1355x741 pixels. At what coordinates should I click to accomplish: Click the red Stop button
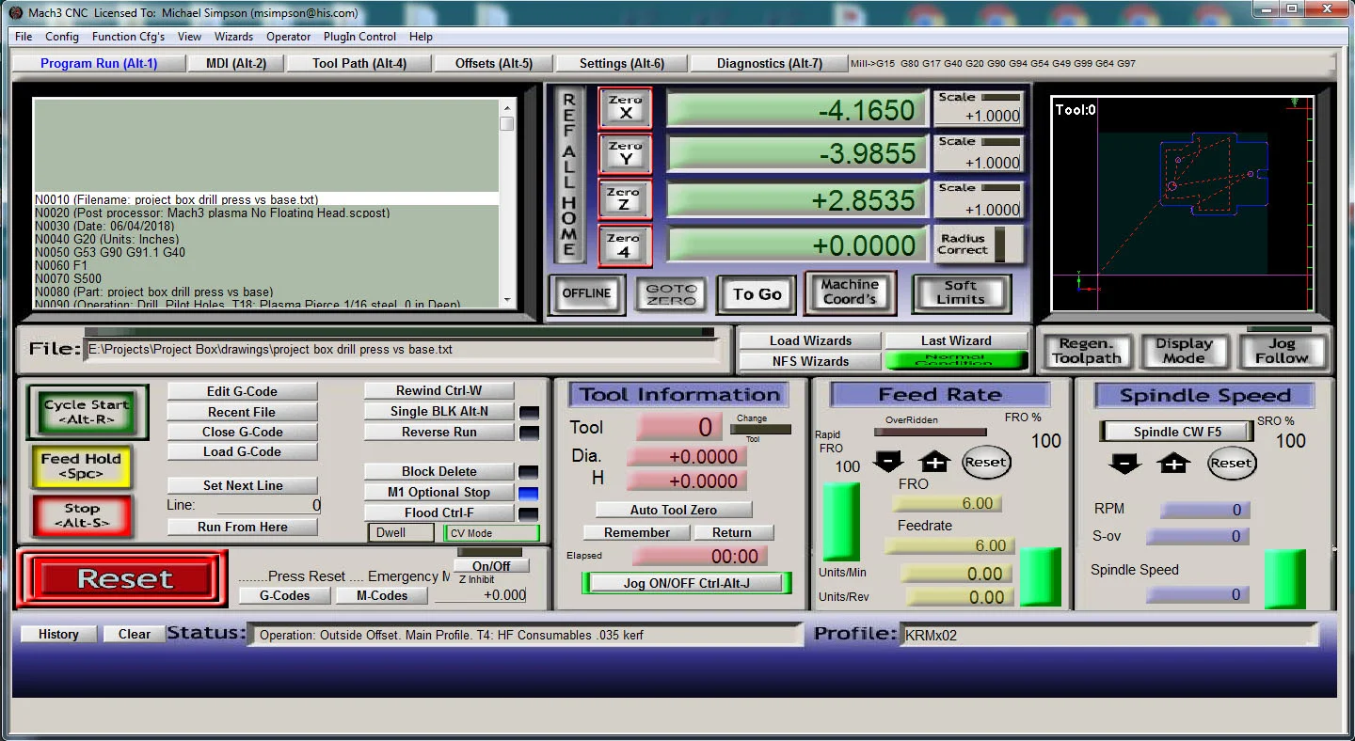pyautogui.click(x=81, y=515)
